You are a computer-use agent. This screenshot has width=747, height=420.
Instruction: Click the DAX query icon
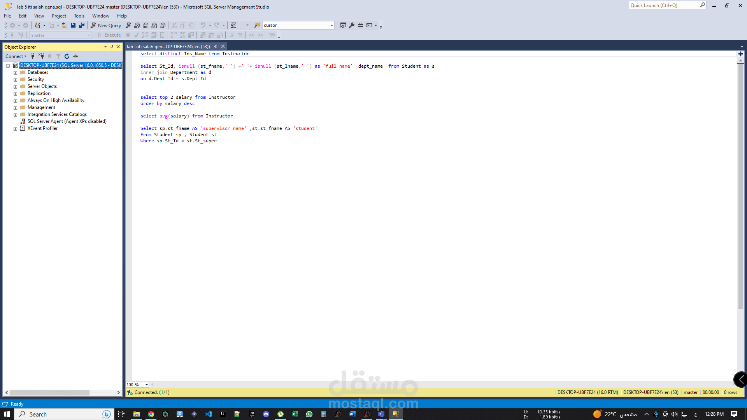point(163,25)
